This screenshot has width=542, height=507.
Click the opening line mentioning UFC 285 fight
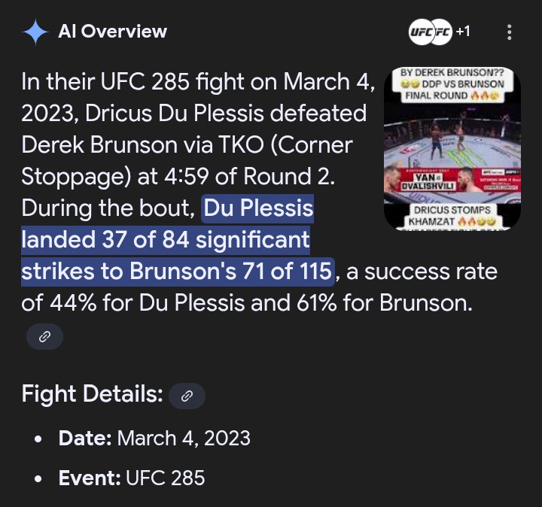click(197, 81)
